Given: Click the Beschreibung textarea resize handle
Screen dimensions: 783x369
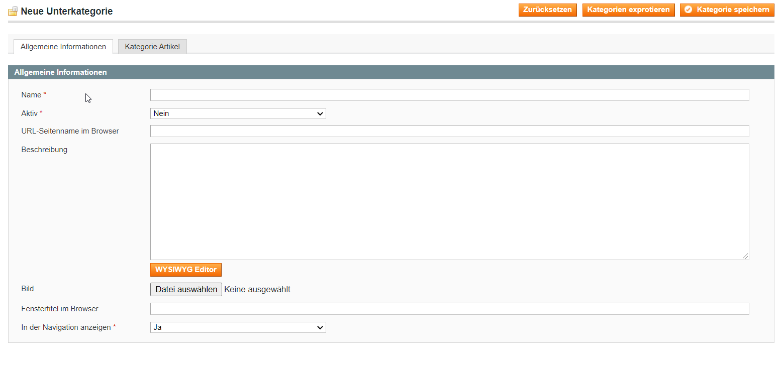Looking at the screenshot, I should pos(745,256).
